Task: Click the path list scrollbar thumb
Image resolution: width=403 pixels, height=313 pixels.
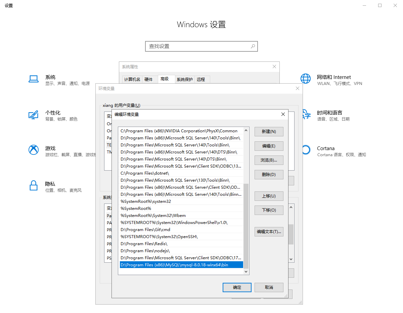Action: [246, 226]
